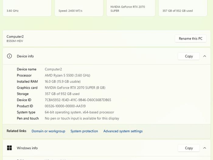Click the Processor row label

coord(24,75)
